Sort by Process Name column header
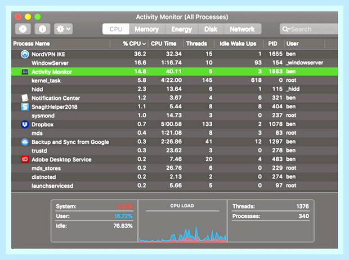Image resolution: width=349 pixels, height=260 pixels. pos(61,43)
